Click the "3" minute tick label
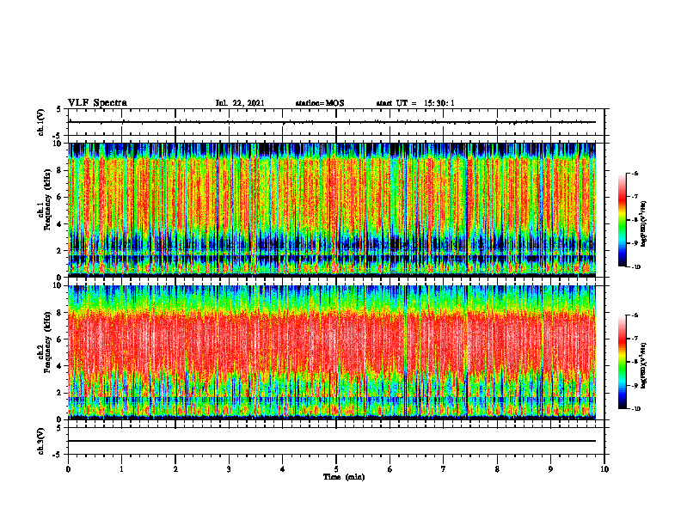Screen dimensions: 681x526 [229, 469]
